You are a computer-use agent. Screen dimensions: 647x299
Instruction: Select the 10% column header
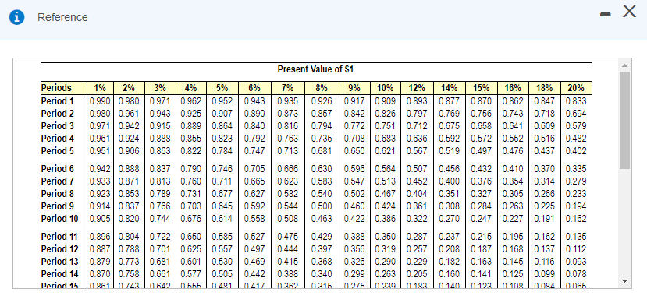pyautogui.click(x=386, y=88)
